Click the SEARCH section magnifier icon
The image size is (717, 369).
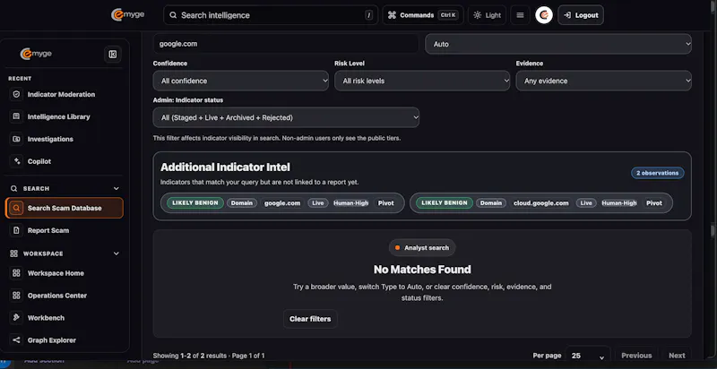coord(13,189)
